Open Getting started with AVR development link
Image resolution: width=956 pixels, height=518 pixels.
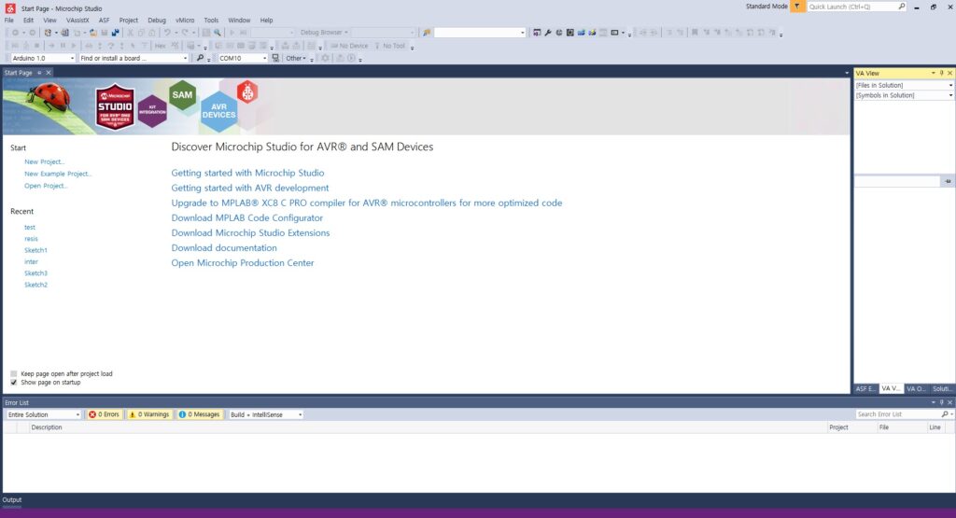click(x=250, y=188)
